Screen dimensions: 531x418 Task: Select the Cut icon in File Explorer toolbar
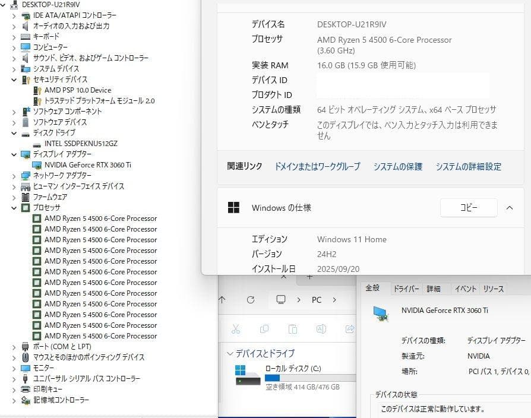coord(235,329)
